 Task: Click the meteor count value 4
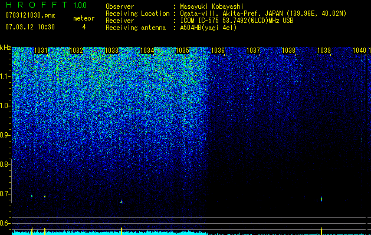[x=84, y=27]
